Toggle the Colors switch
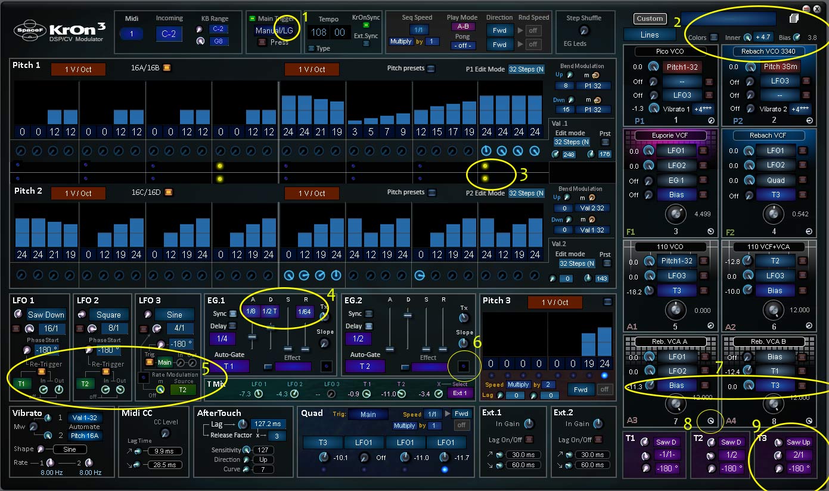Image resolution: width=829 pixels, height=491 pixels. coord(714,38)
